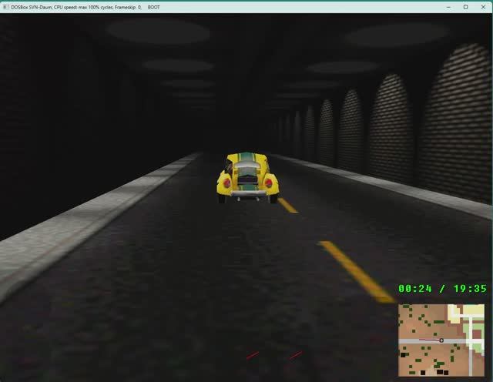Click the minimap in the corner

tap(441, 340)
